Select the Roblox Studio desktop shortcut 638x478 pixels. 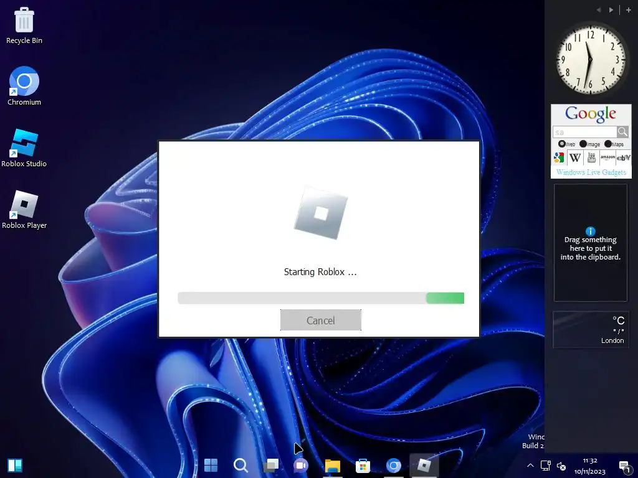tap(24, 148)
